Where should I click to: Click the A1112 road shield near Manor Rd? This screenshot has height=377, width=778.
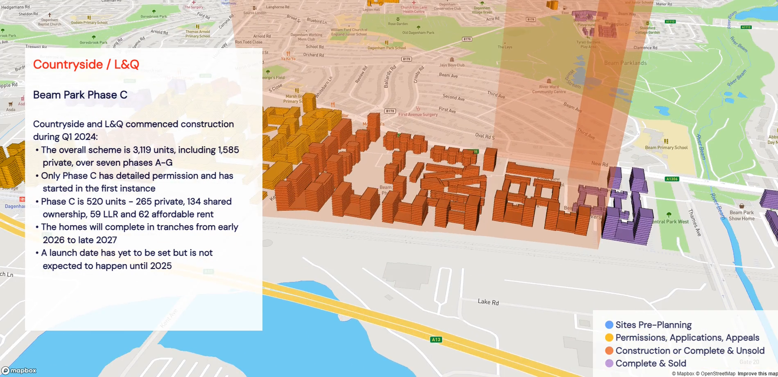pos(670,22)
